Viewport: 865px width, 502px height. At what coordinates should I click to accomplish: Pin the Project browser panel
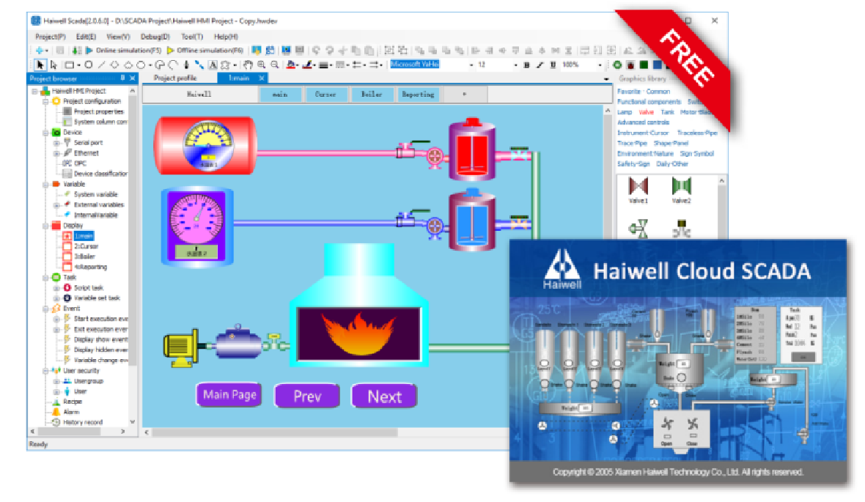[122, 78]
